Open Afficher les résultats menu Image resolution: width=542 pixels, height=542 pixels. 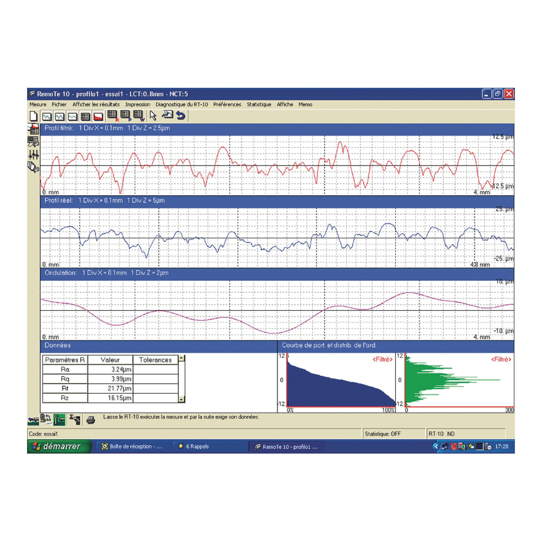click(x=96, y=104)
